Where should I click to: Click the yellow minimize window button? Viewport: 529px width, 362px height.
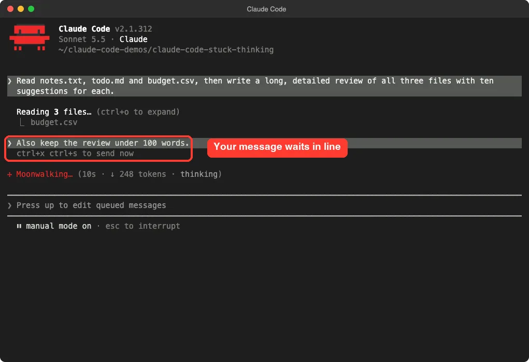pos(21,9)
